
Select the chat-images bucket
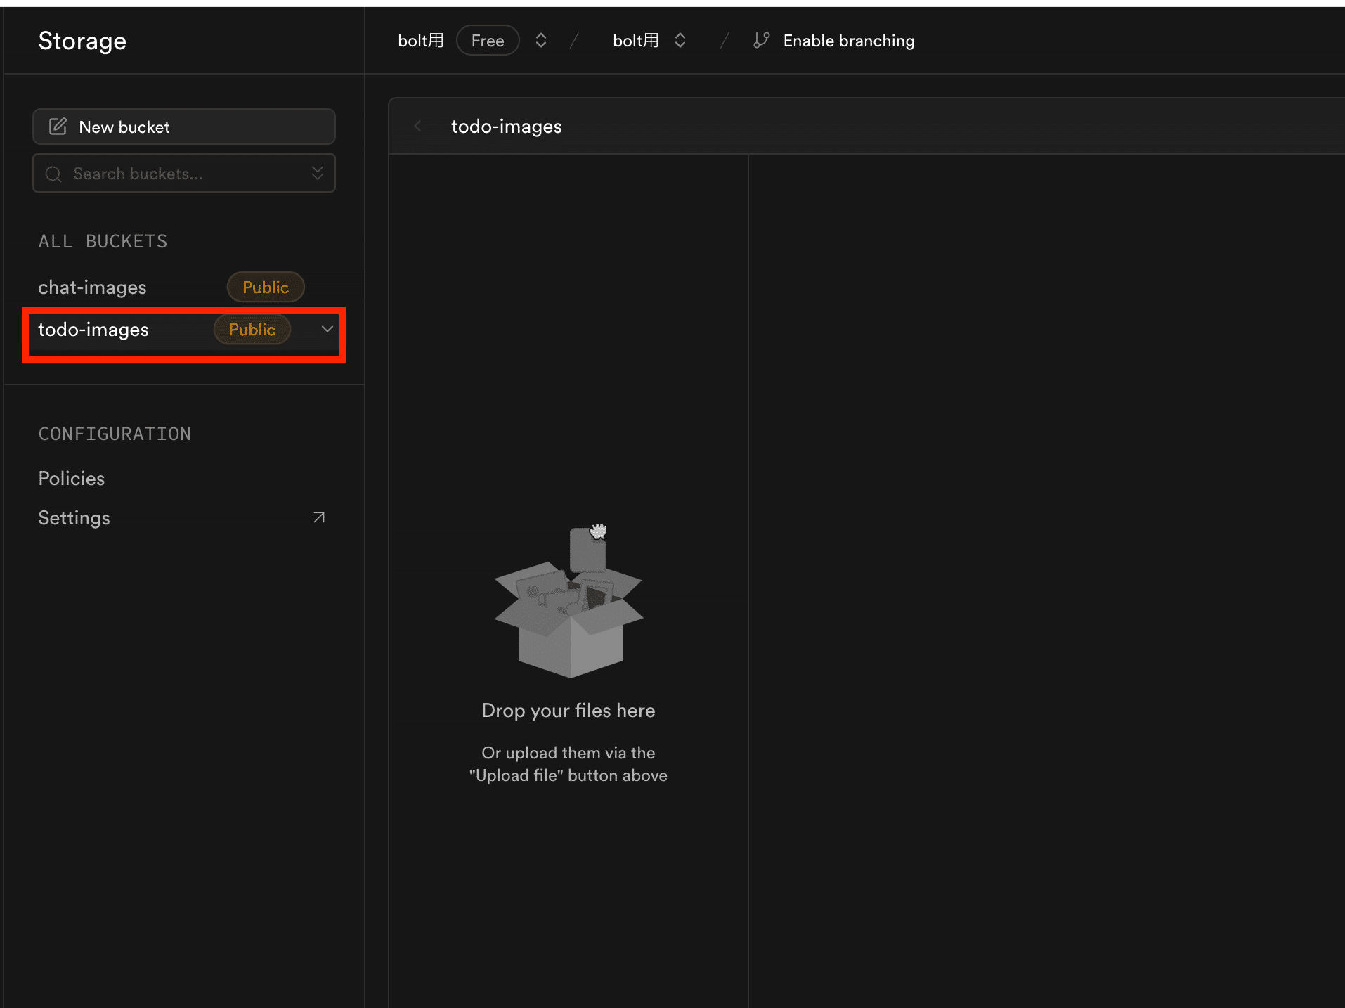point(93,287)
